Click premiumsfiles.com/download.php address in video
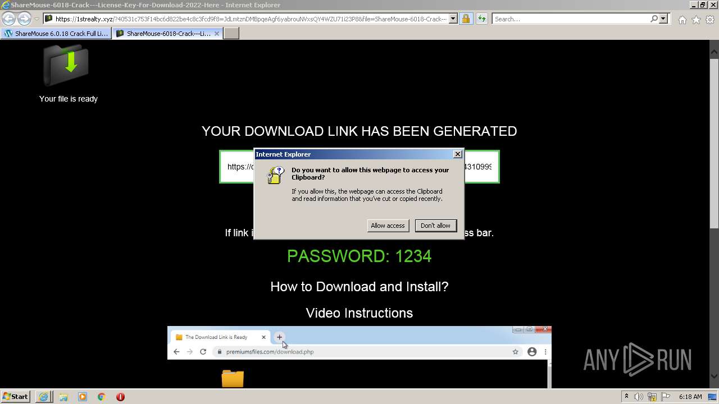This screenshot has width=719, height=404. 270,352
